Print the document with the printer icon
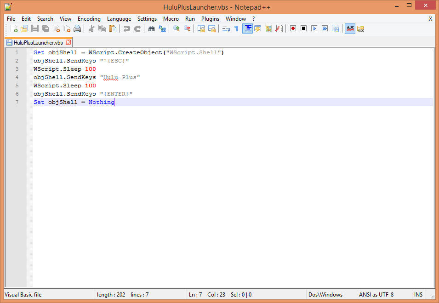Viewport: 439px width, 303px height. [77, 29]
